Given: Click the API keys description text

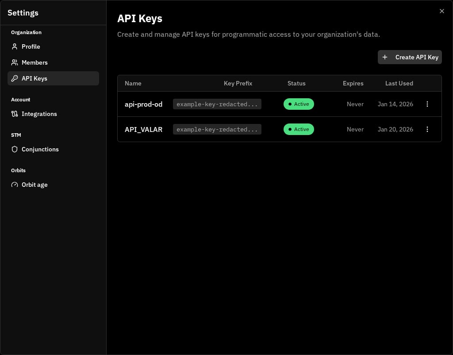Looking at the screenshot, I should pyautogui.click(x=249, y=35).
